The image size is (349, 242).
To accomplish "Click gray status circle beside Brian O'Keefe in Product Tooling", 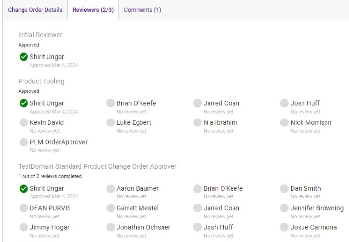I will click(x=111, y=103).
